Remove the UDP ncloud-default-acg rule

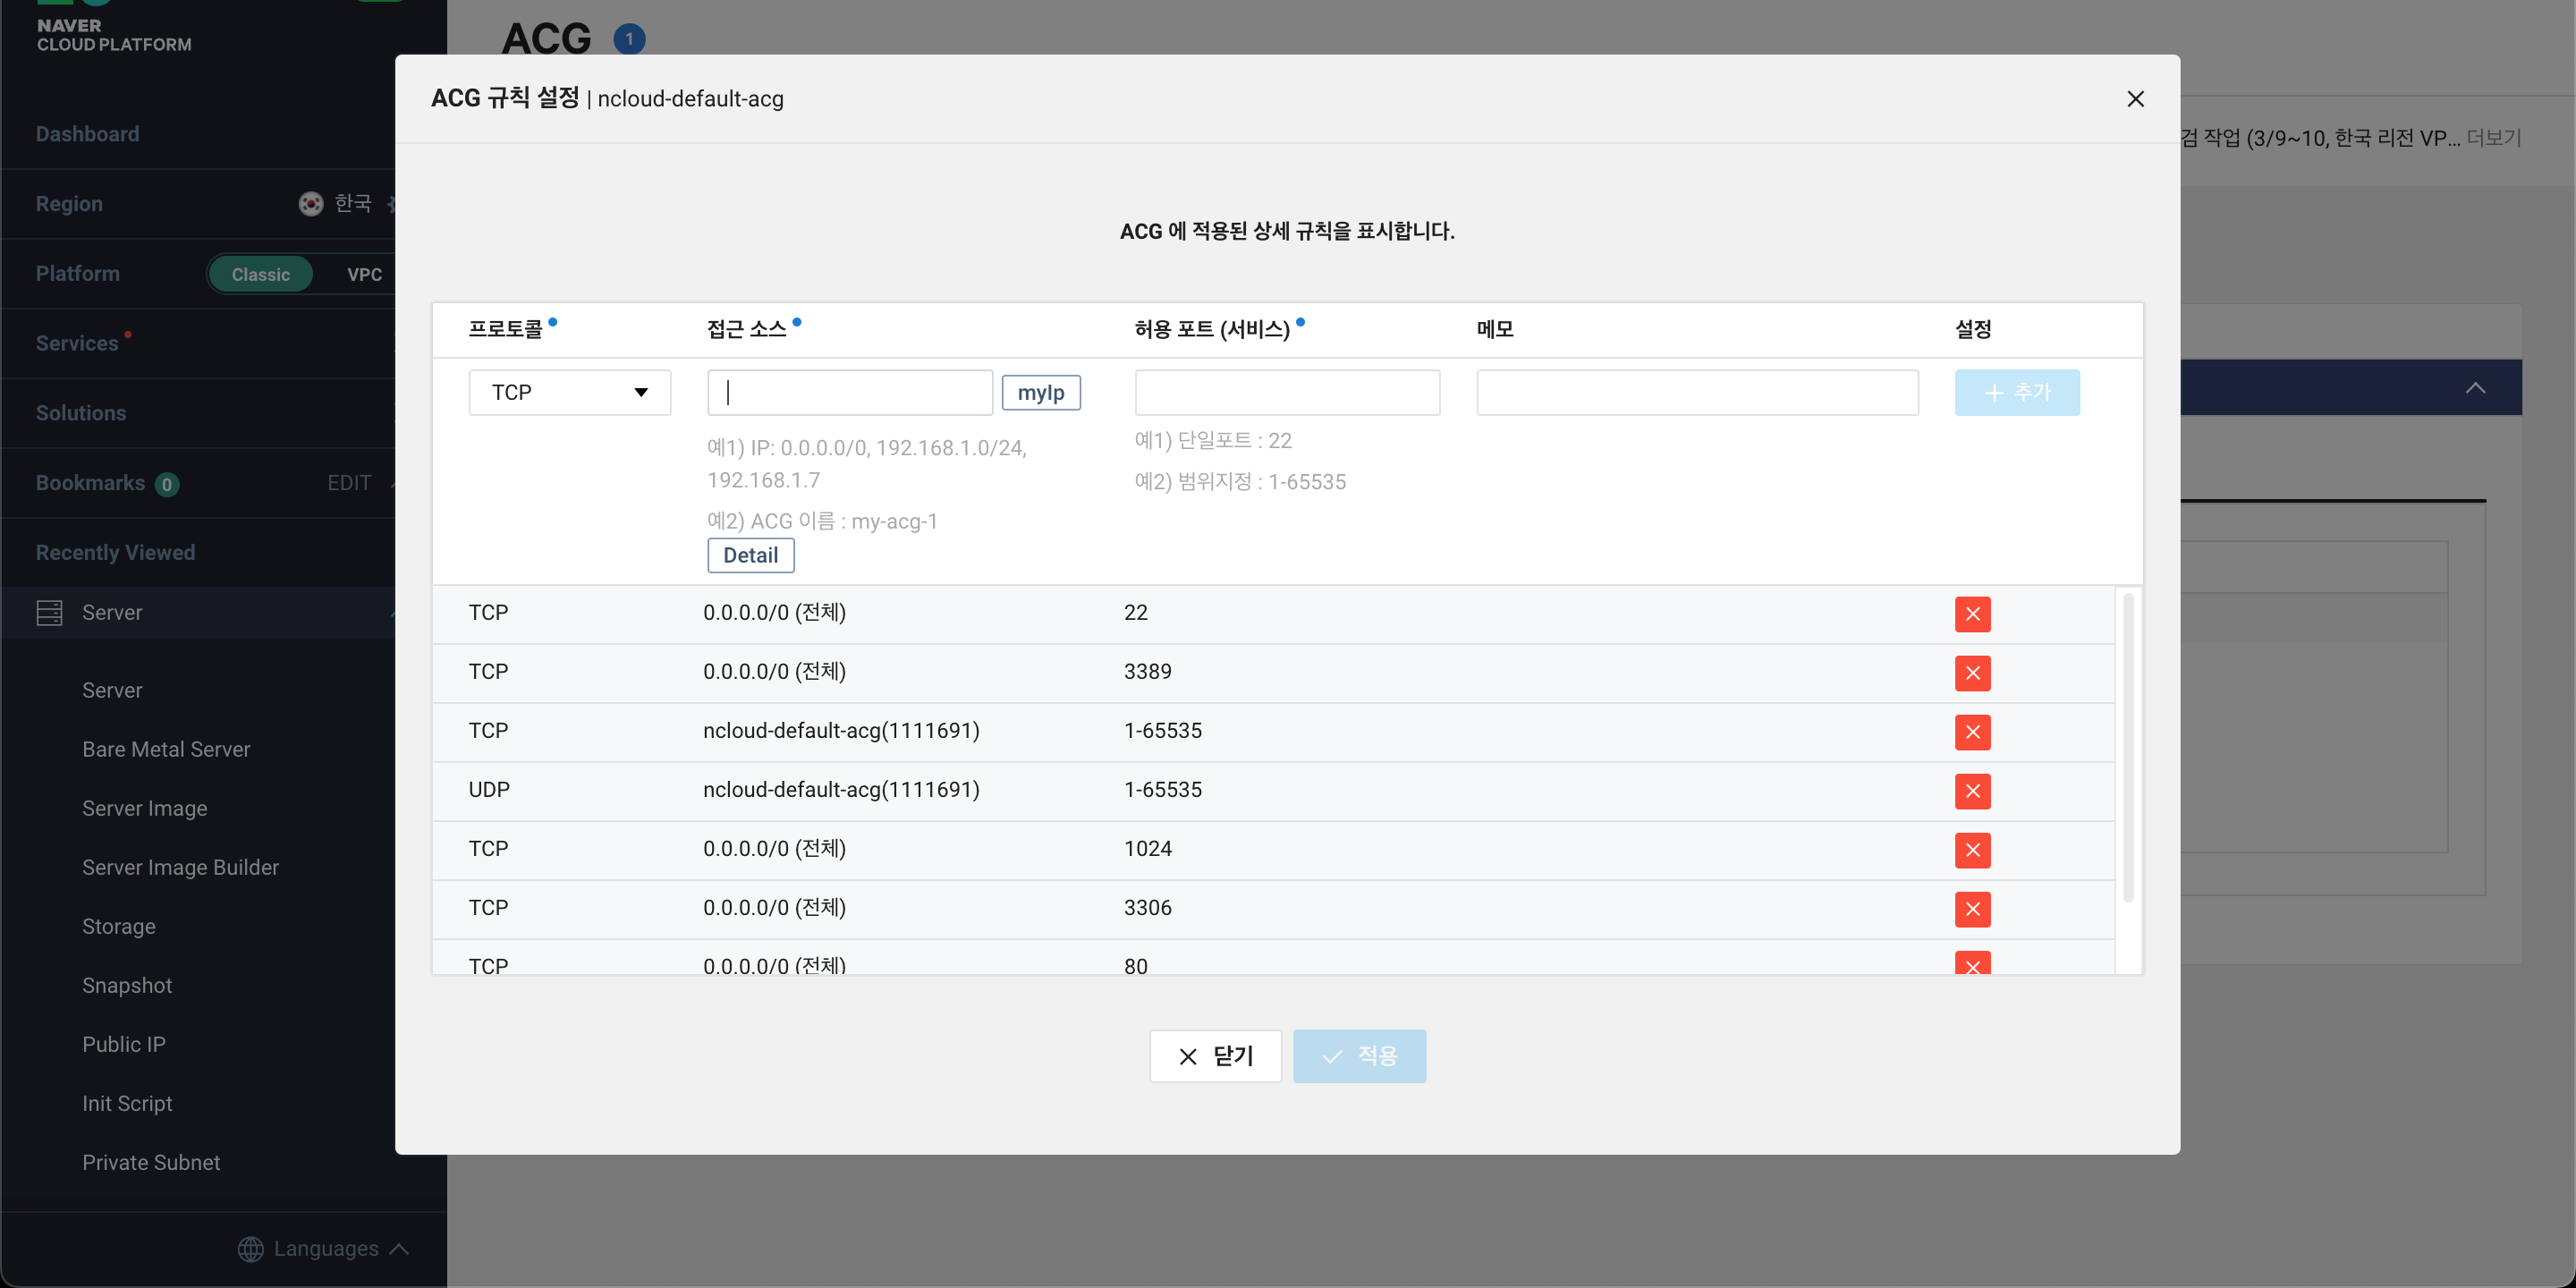(x=1972, y=791)
